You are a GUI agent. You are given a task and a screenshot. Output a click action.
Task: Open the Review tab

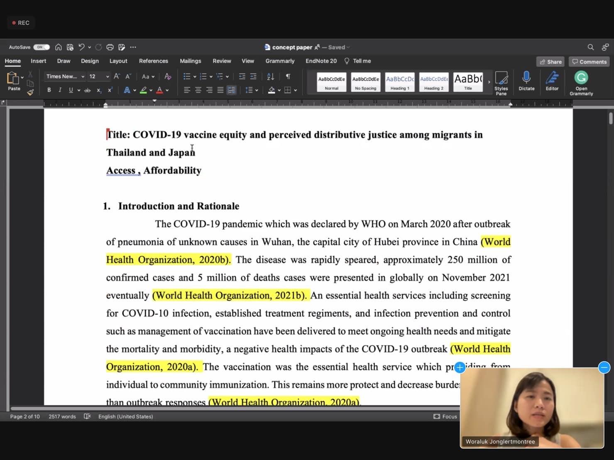coord(222,61)
